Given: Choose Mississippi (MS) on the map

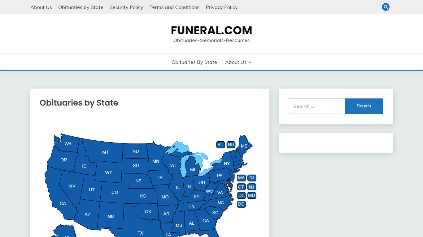Looking at the screenshot, I should point(179,225).
